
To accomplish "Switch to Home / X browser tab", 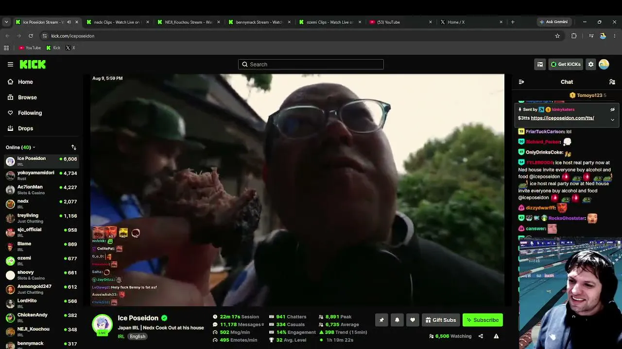I will [x=472, y=22].
